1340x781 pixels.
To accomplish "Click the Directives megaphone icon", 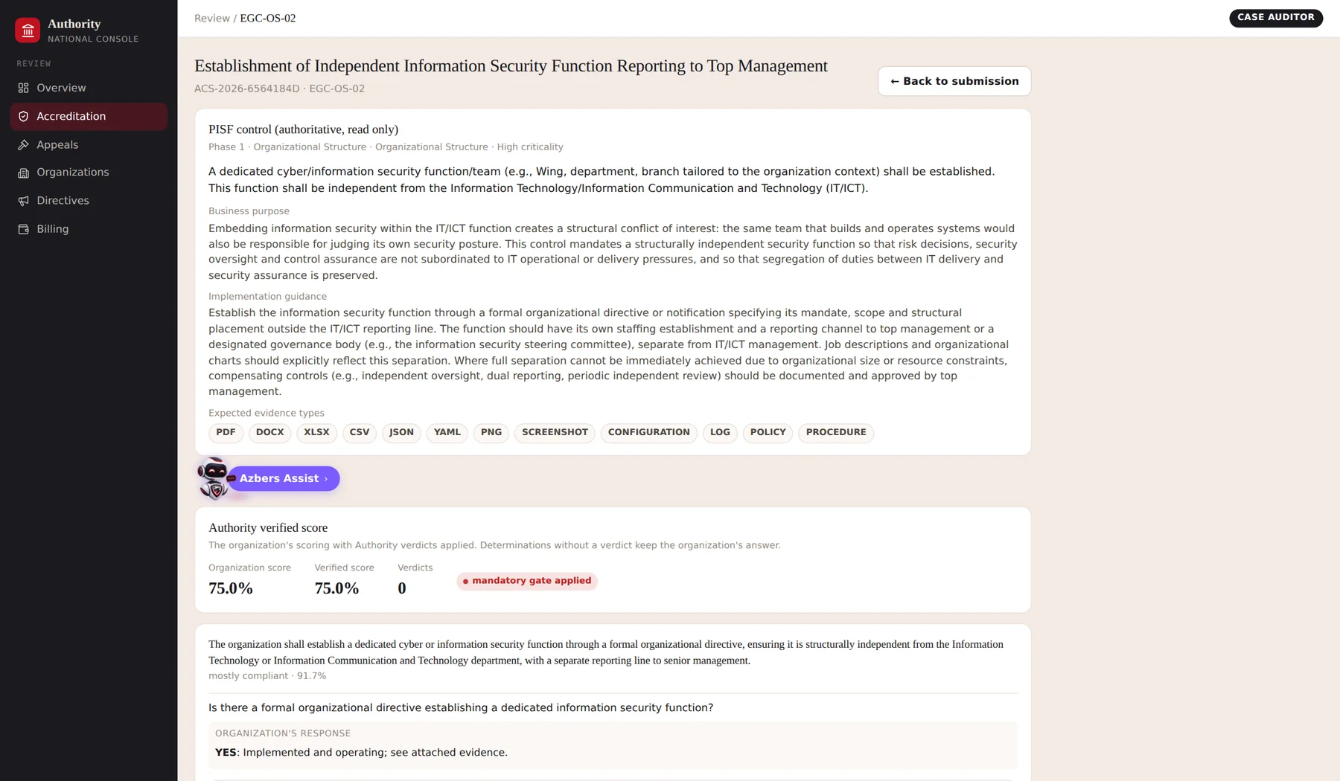I will pyautogui.click(x=24, y=201).
